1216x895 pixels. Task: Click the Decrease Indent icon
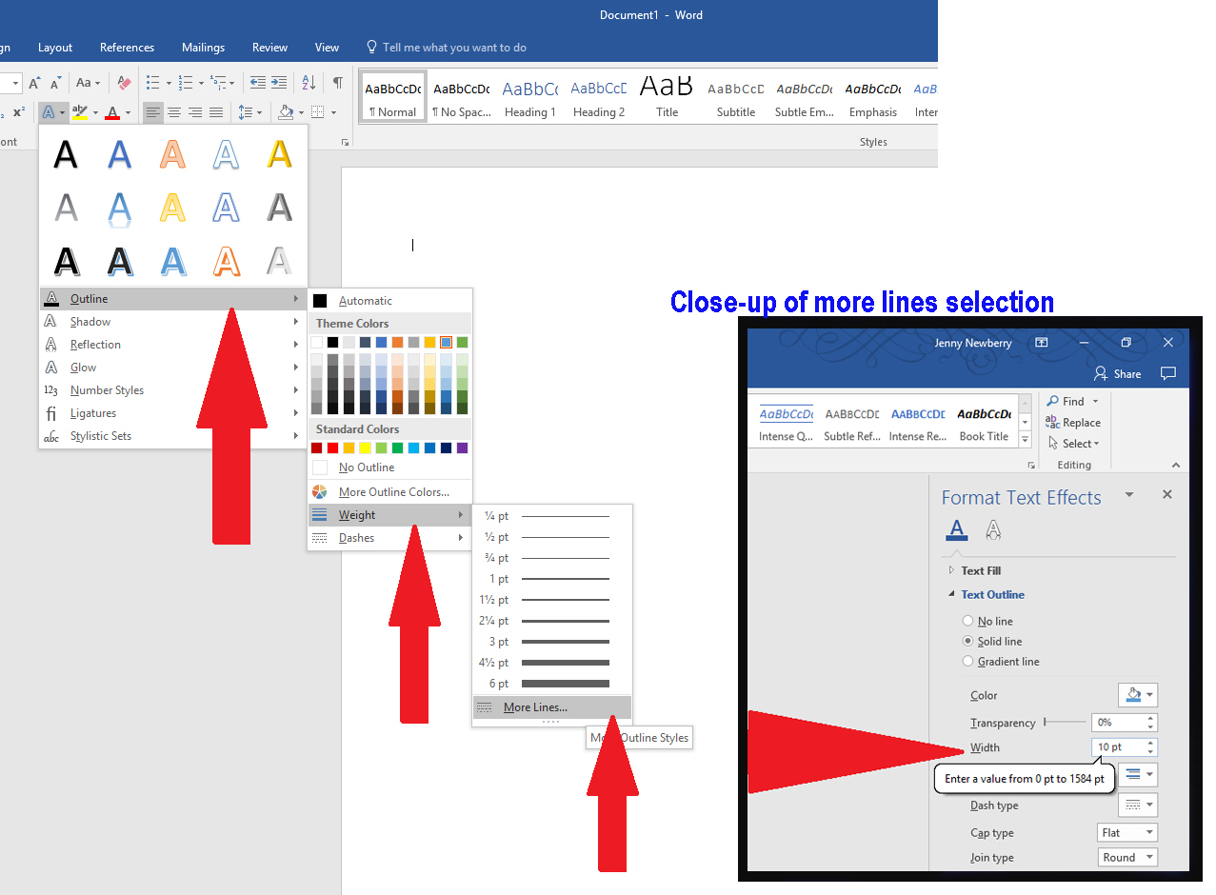pos(257,83)
